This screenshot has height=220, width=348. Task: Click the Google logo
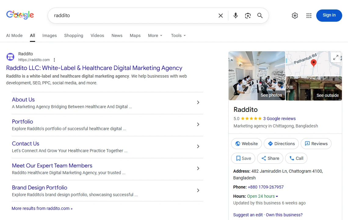pyautogui.click(x=20, y=15)
